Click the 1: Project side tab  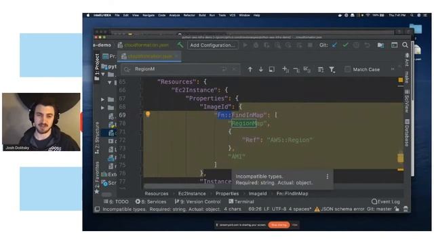click(x=97, y=66)
